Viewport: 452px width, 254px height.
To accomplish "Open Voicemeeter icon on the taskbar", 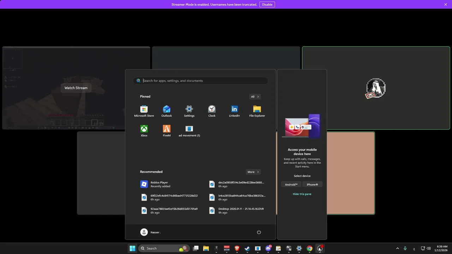I will 227,248.
